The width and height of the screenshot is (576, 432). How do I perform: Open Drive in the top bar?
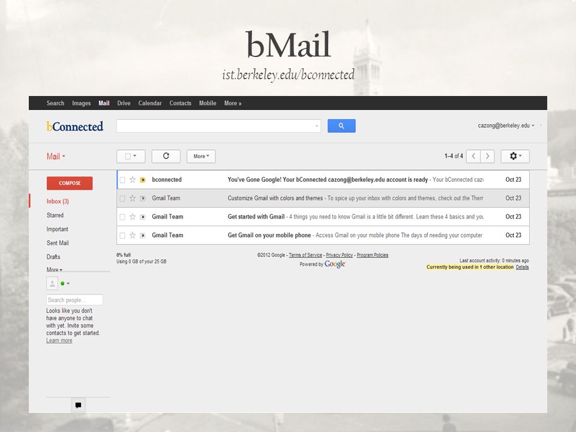click(x=124, y=103)
